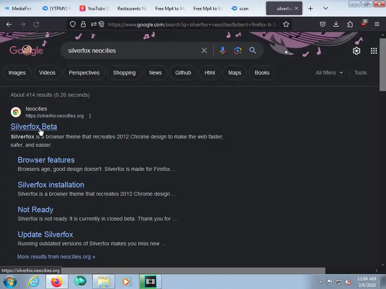Open the tracking protection shield icon
Viewport: 386px width, 289px height.
[x=73, y=24]
